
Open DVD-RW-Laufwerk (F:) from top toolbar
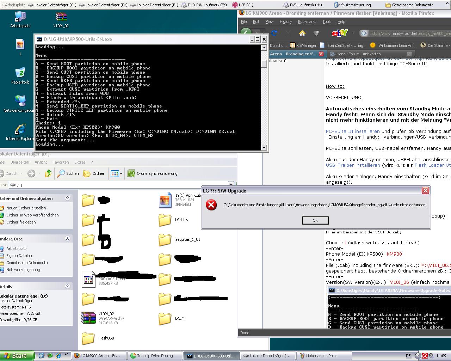click(204, 5)
